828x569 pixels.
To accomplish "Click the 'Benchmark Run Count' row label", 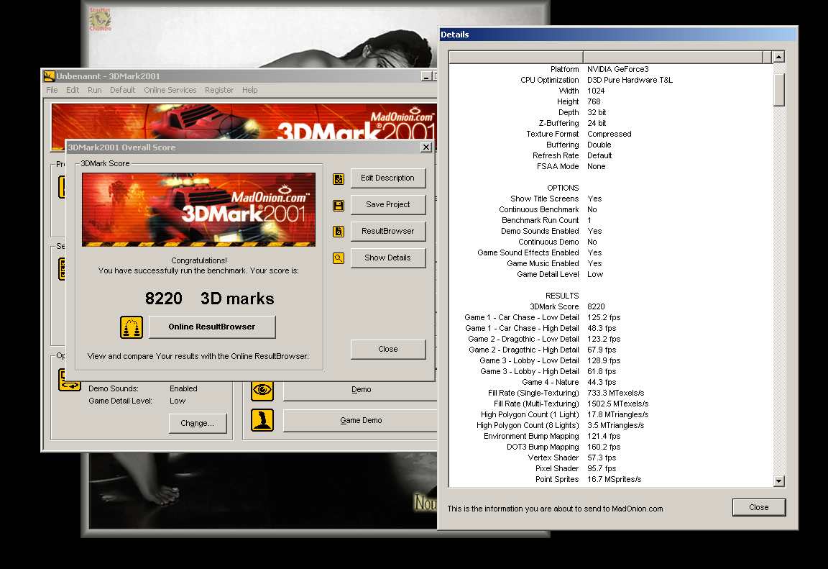I will tap(540, 221).
